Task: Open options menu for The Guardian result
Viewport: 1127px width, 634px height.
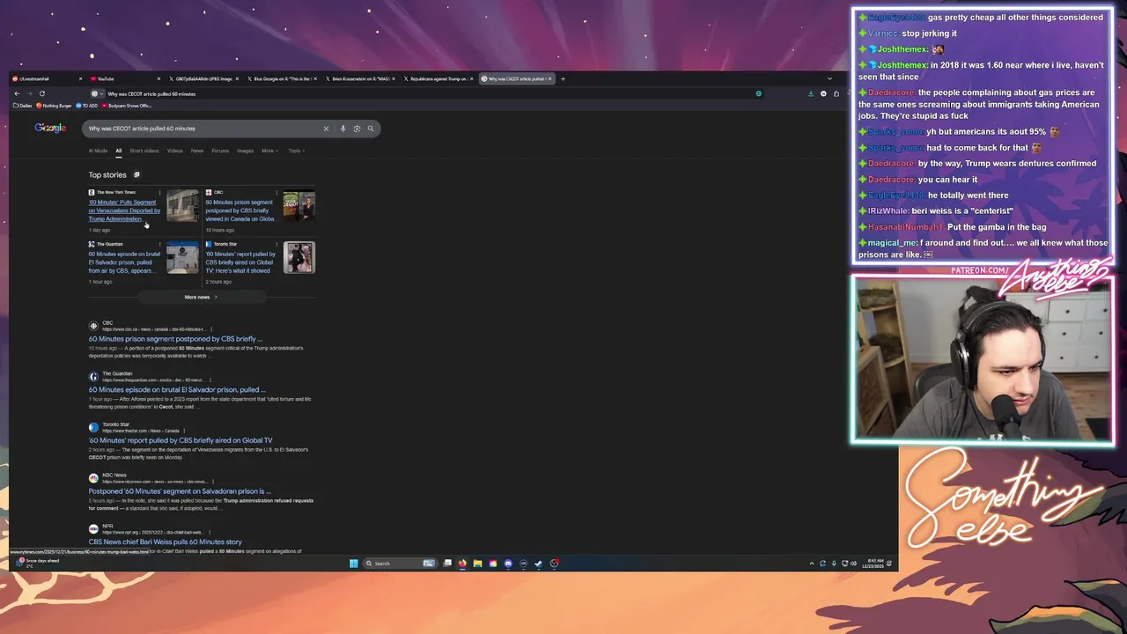Action: (x=210, y=380)
